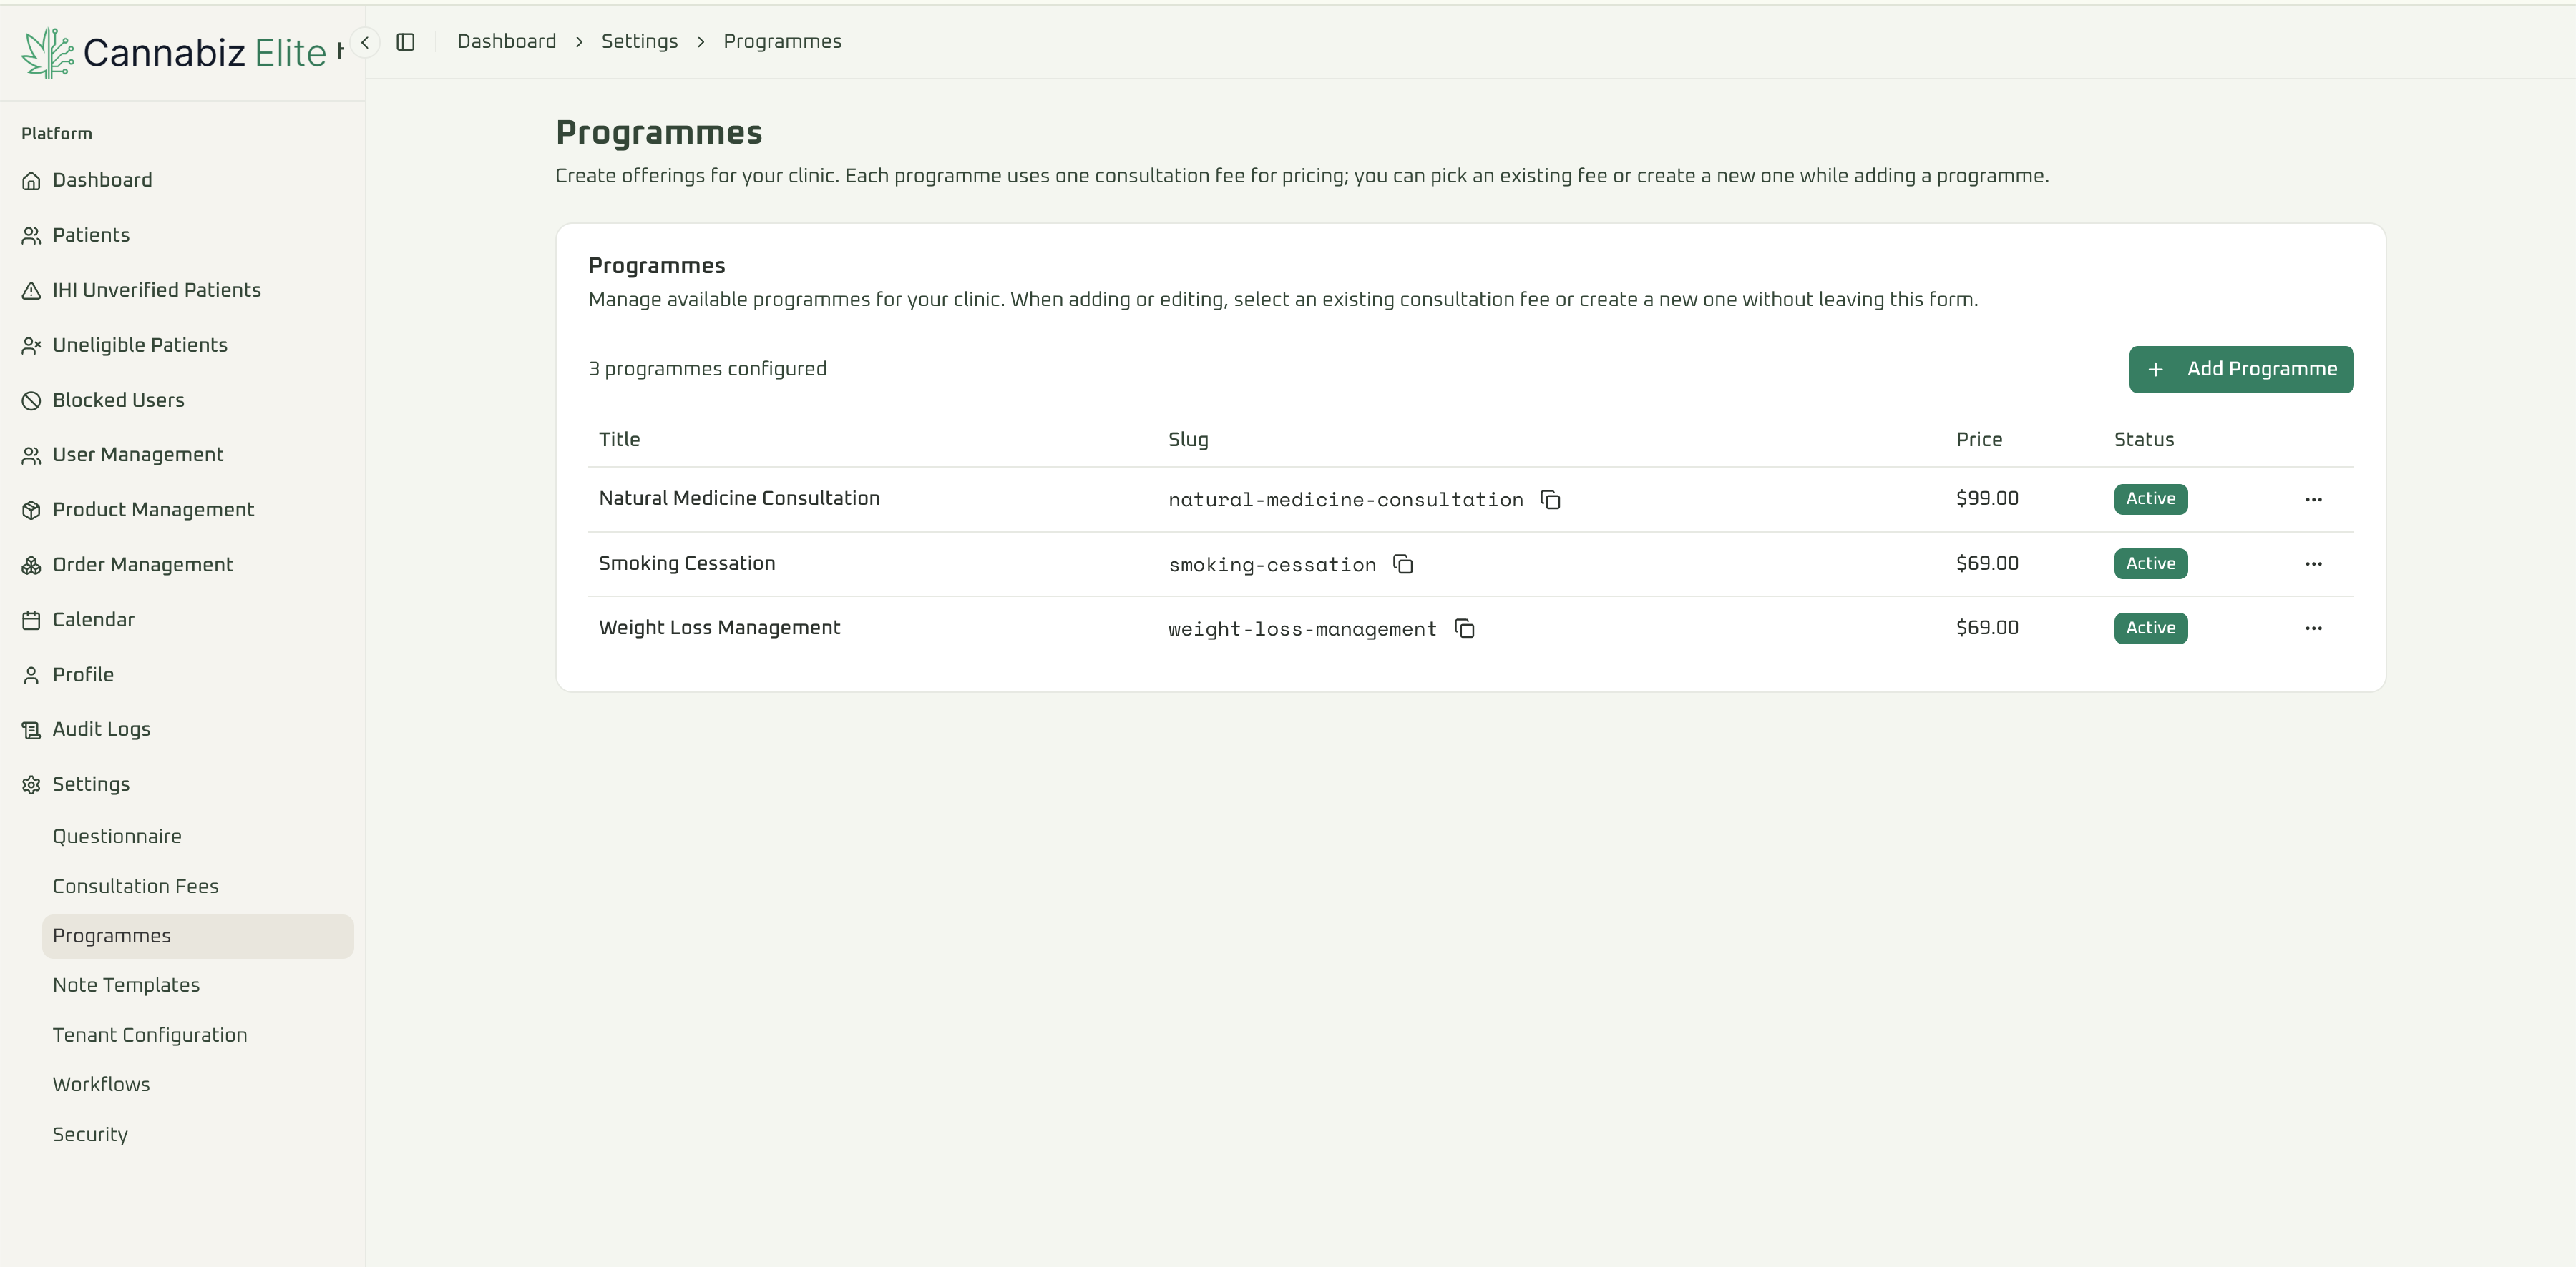Select the Patients icon in sidebar
Image resolution: width=2576 pixels, height=1267 pixels.
(31, 235)
